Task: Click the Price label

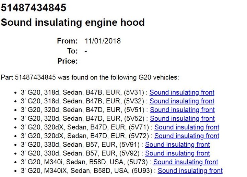Action: [68, 61]
